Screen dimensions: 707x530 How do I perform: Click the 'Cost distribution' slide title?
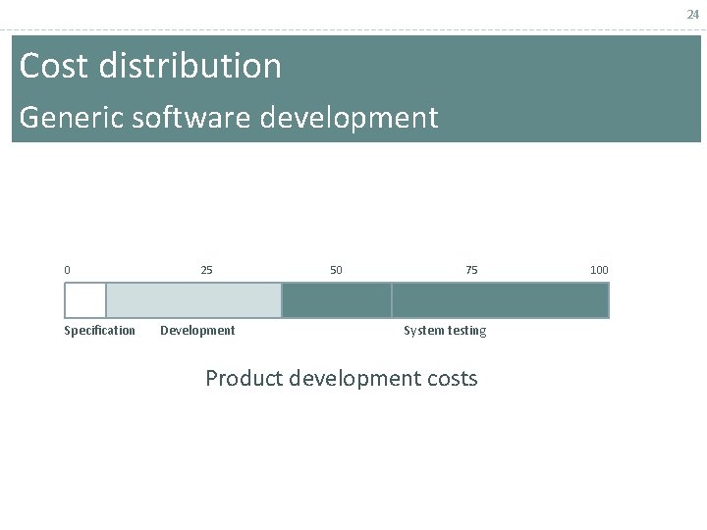(150, 66)
